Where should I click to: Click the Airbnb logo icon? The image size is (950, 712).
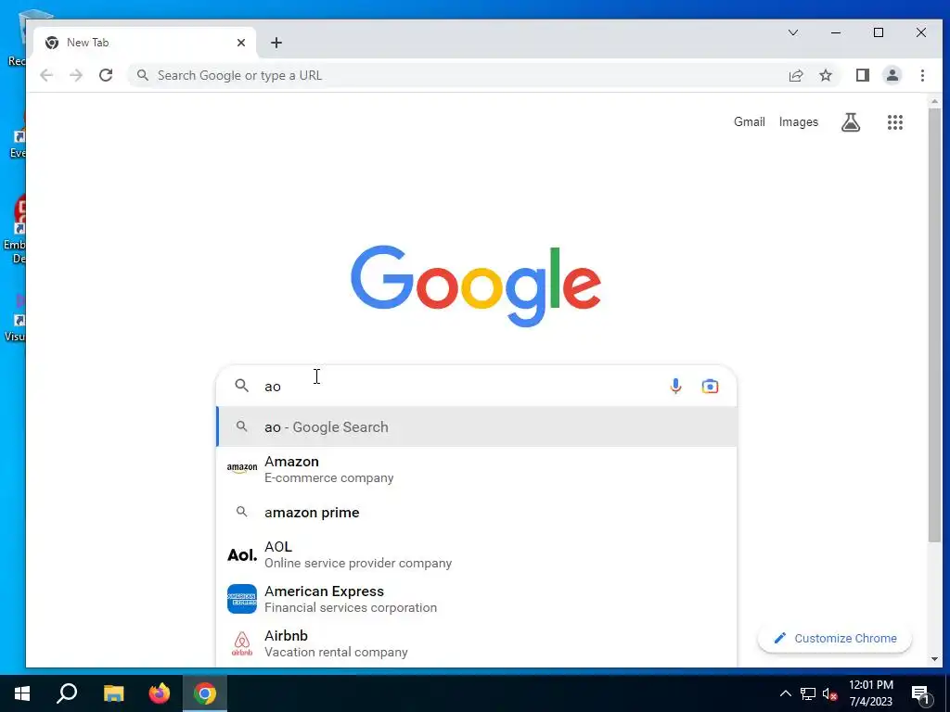tap(242, 643)
